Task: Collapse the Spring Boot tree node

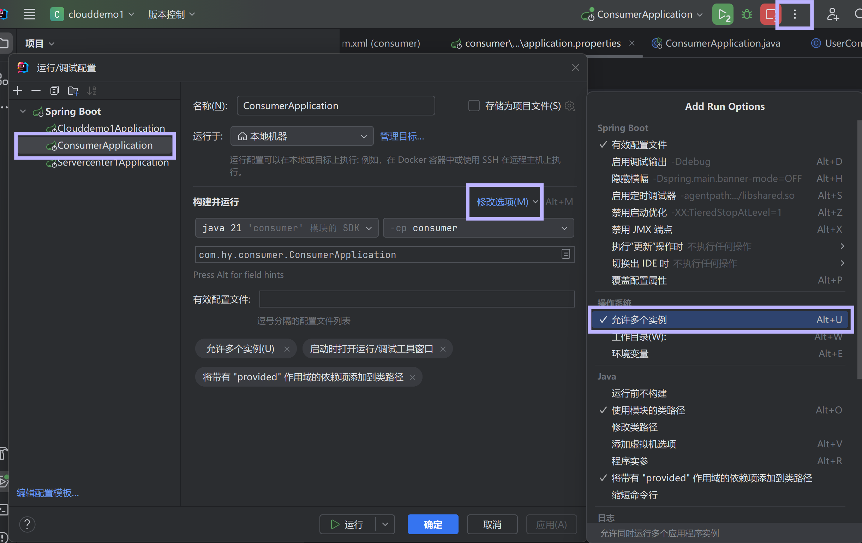Action: click(23, 111)
